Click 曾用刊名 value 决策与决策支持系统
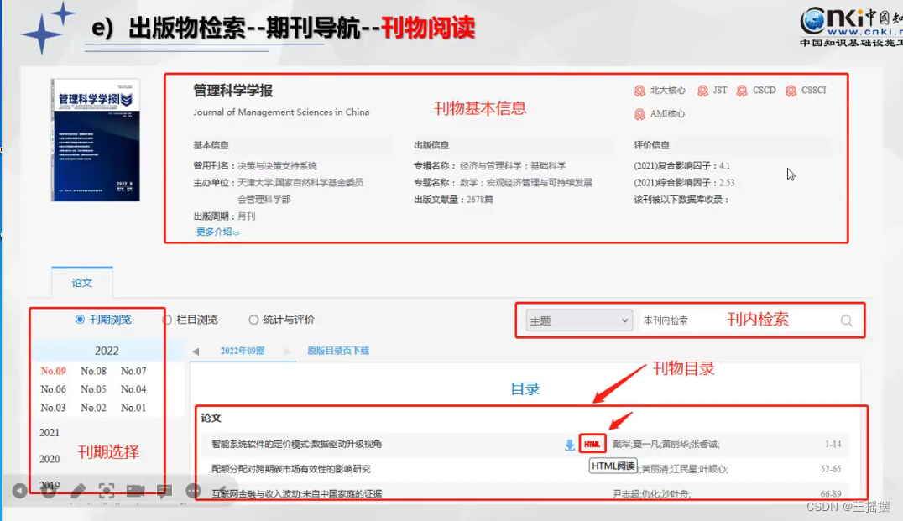This screenshot has height=521, width=903. coord(278,166)
